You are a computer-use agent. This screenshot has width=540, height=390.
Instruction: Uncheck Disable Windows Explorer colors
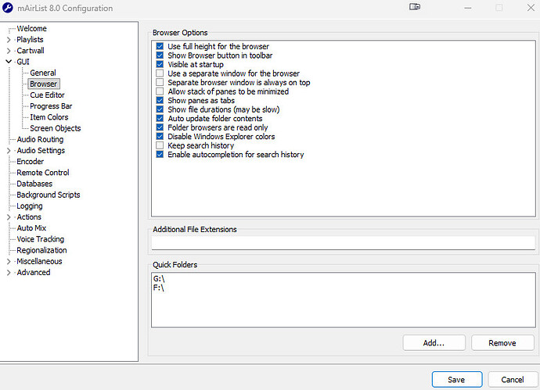point(160,136)
